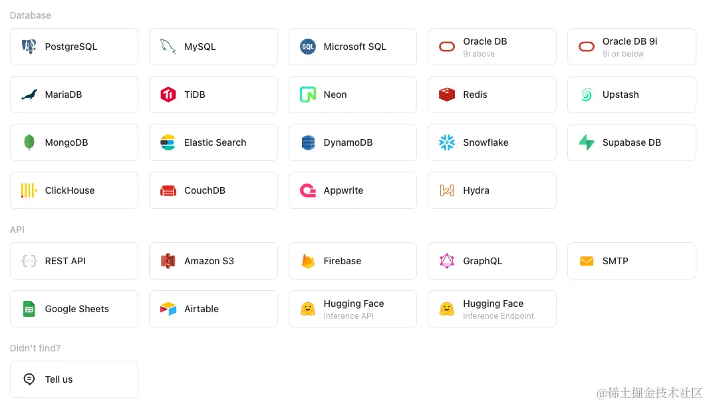Choose the Amazon S3 label
707x404 pixels.
pyautogui.click(x=209, y=261)
